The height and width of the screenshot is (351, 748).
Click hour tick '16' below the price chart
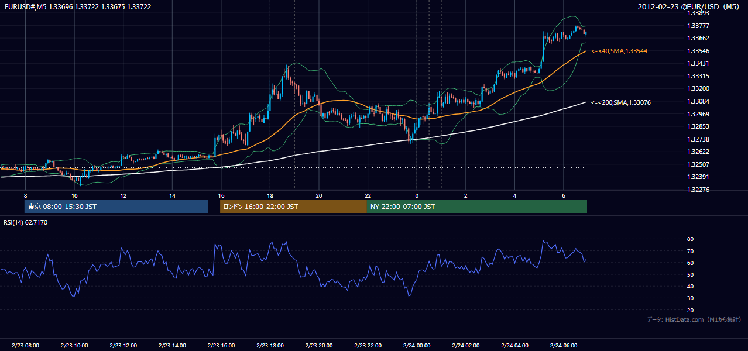pyautogui.click(x=221, y=195)
